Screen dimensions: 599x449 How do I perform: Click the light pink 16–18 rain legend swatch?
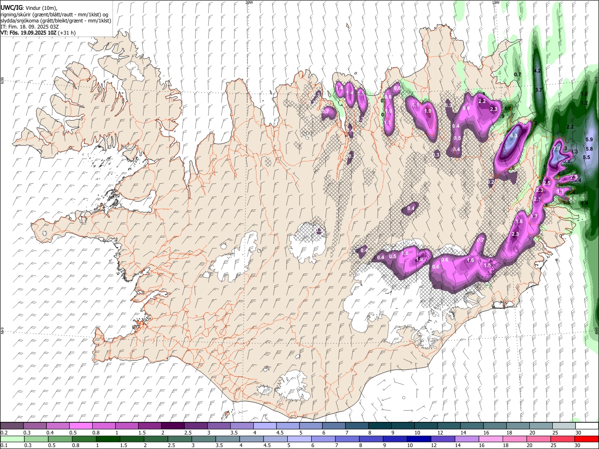(490, 439)
